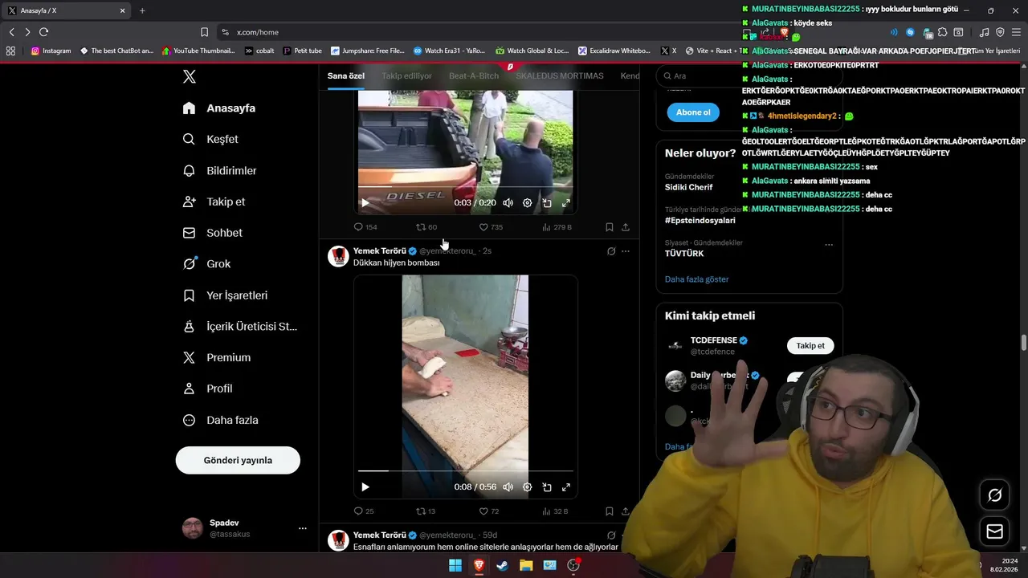Image resolution: width=1028 pixels, height=578 pixels.
Task: Switch to Beat-A-Bitch tab
Action: coord(474,76)
